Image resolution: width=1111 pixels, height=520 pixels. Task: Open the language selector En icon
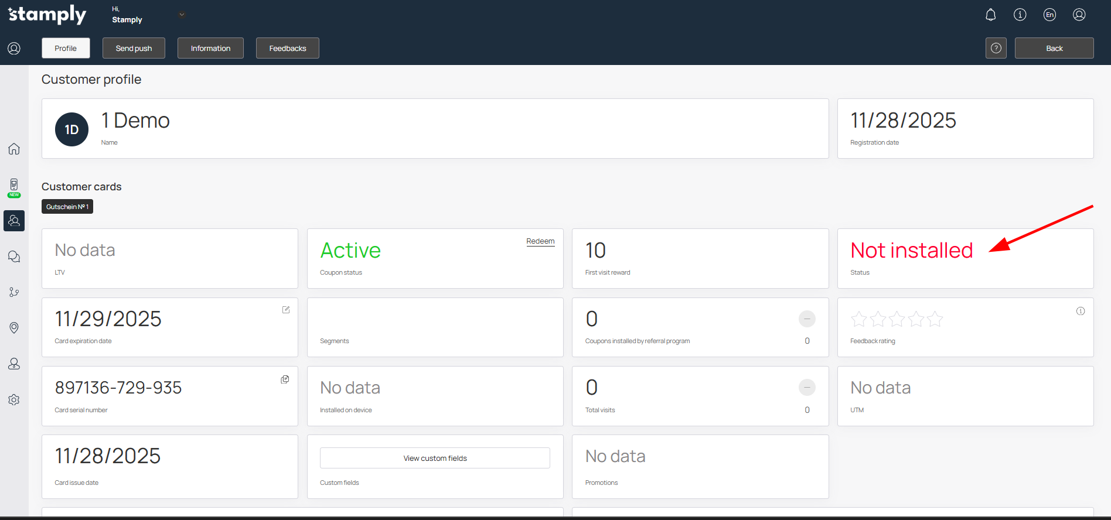point(1049,15)
